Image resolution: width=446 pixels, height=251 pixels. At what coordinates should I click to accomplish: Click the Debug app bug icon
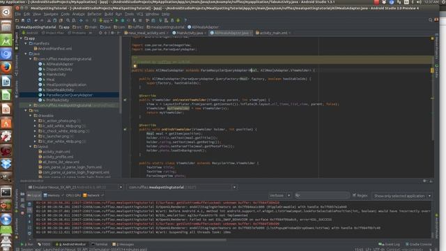123,20
